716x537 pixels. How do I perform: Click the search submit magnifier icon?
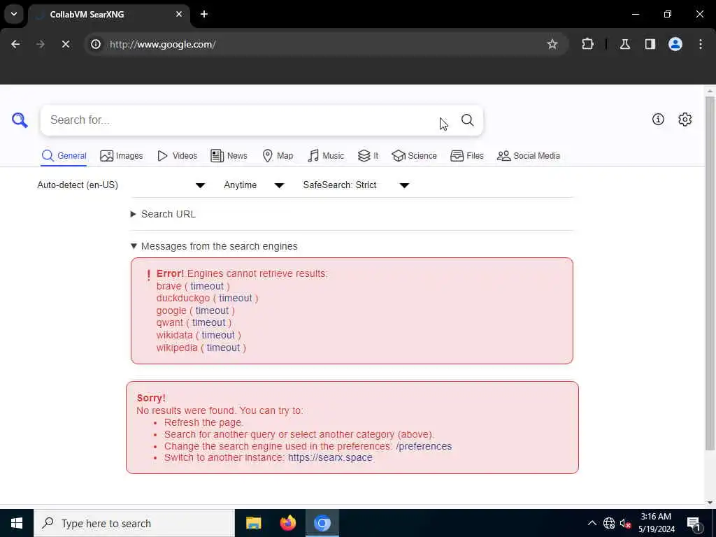point(467,120)
